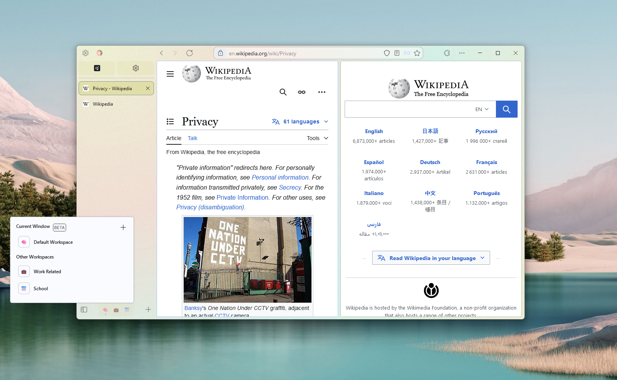This screenshot has height=380, width=617.
Task: Click the Wikimedia Foundation logo
Action: tap(431, 291)
